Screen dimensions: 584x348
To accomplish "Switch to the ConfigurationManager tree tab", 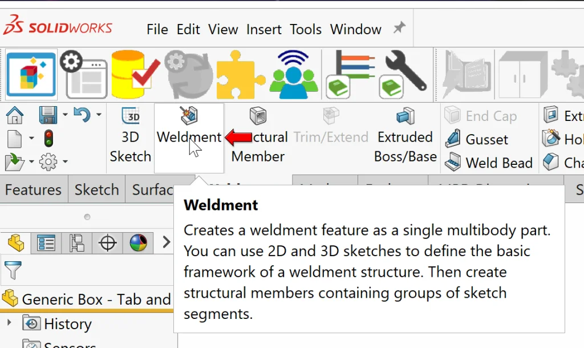I will coord(76,243).
